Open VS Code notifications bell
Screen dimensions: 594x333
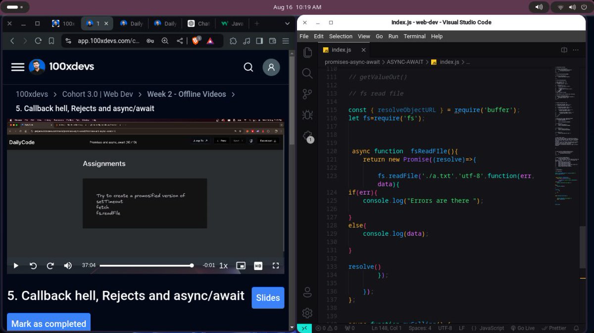click(577, 328)
